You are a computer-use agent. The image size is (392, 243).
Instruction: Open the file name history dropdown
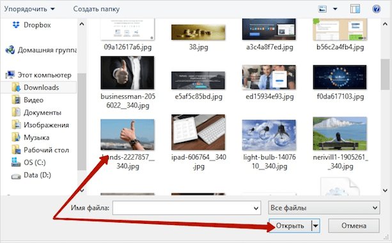click(x=256, y=208)
